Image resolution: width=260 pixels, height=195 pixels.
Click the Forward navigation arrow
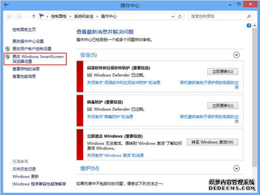(19, 16)
